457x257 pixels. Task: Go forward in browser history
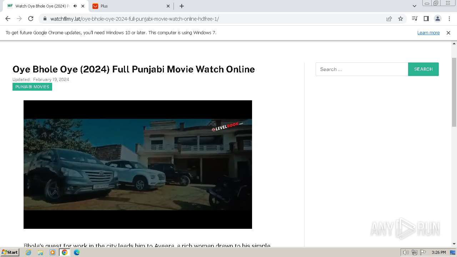tap(19, 19)
